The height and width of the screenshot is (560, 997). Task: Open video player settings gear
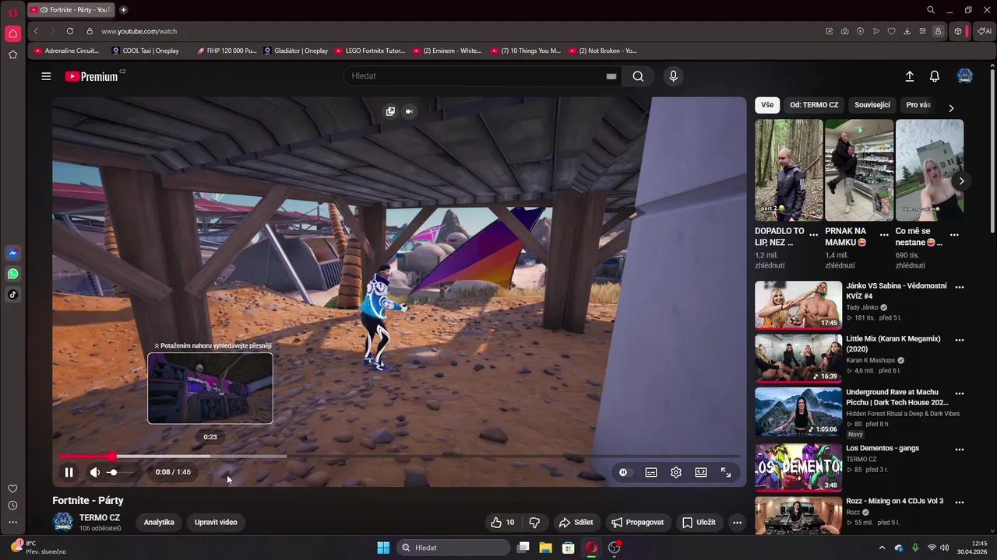676,472
